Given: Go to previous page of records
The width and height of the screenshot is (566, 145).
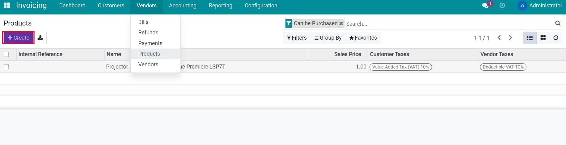Looking at the screenshot, I should (x=499, y=38).
